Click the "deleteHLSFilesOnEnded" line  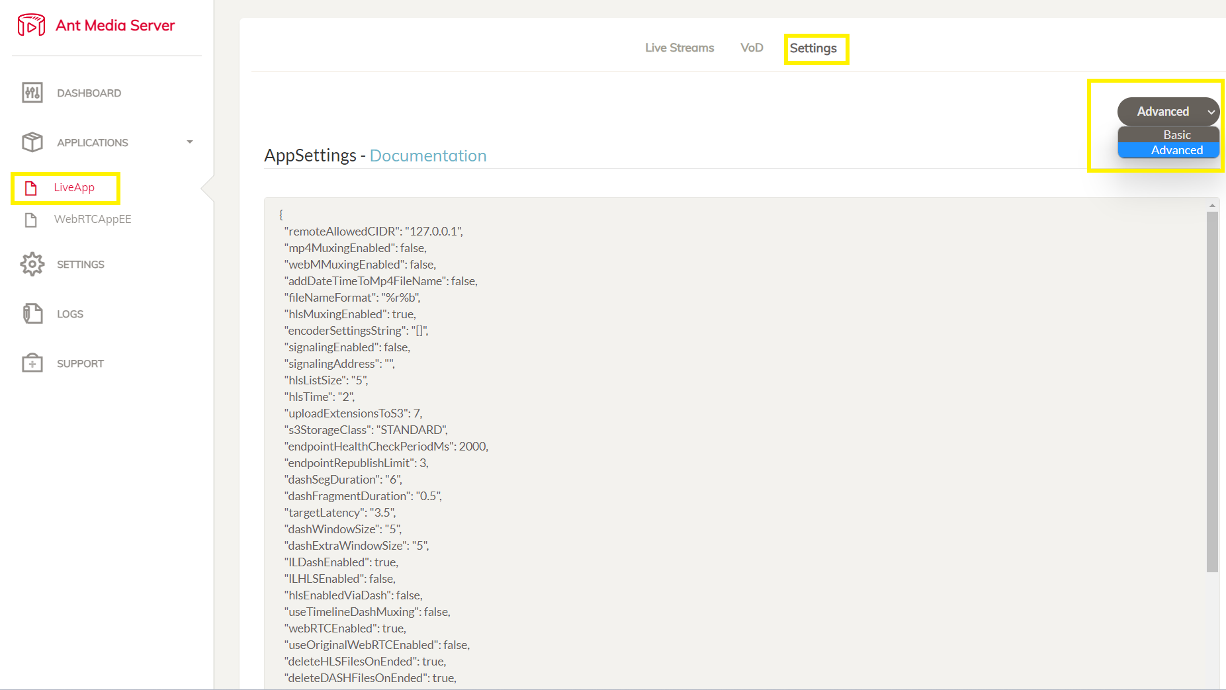[365, 662]
